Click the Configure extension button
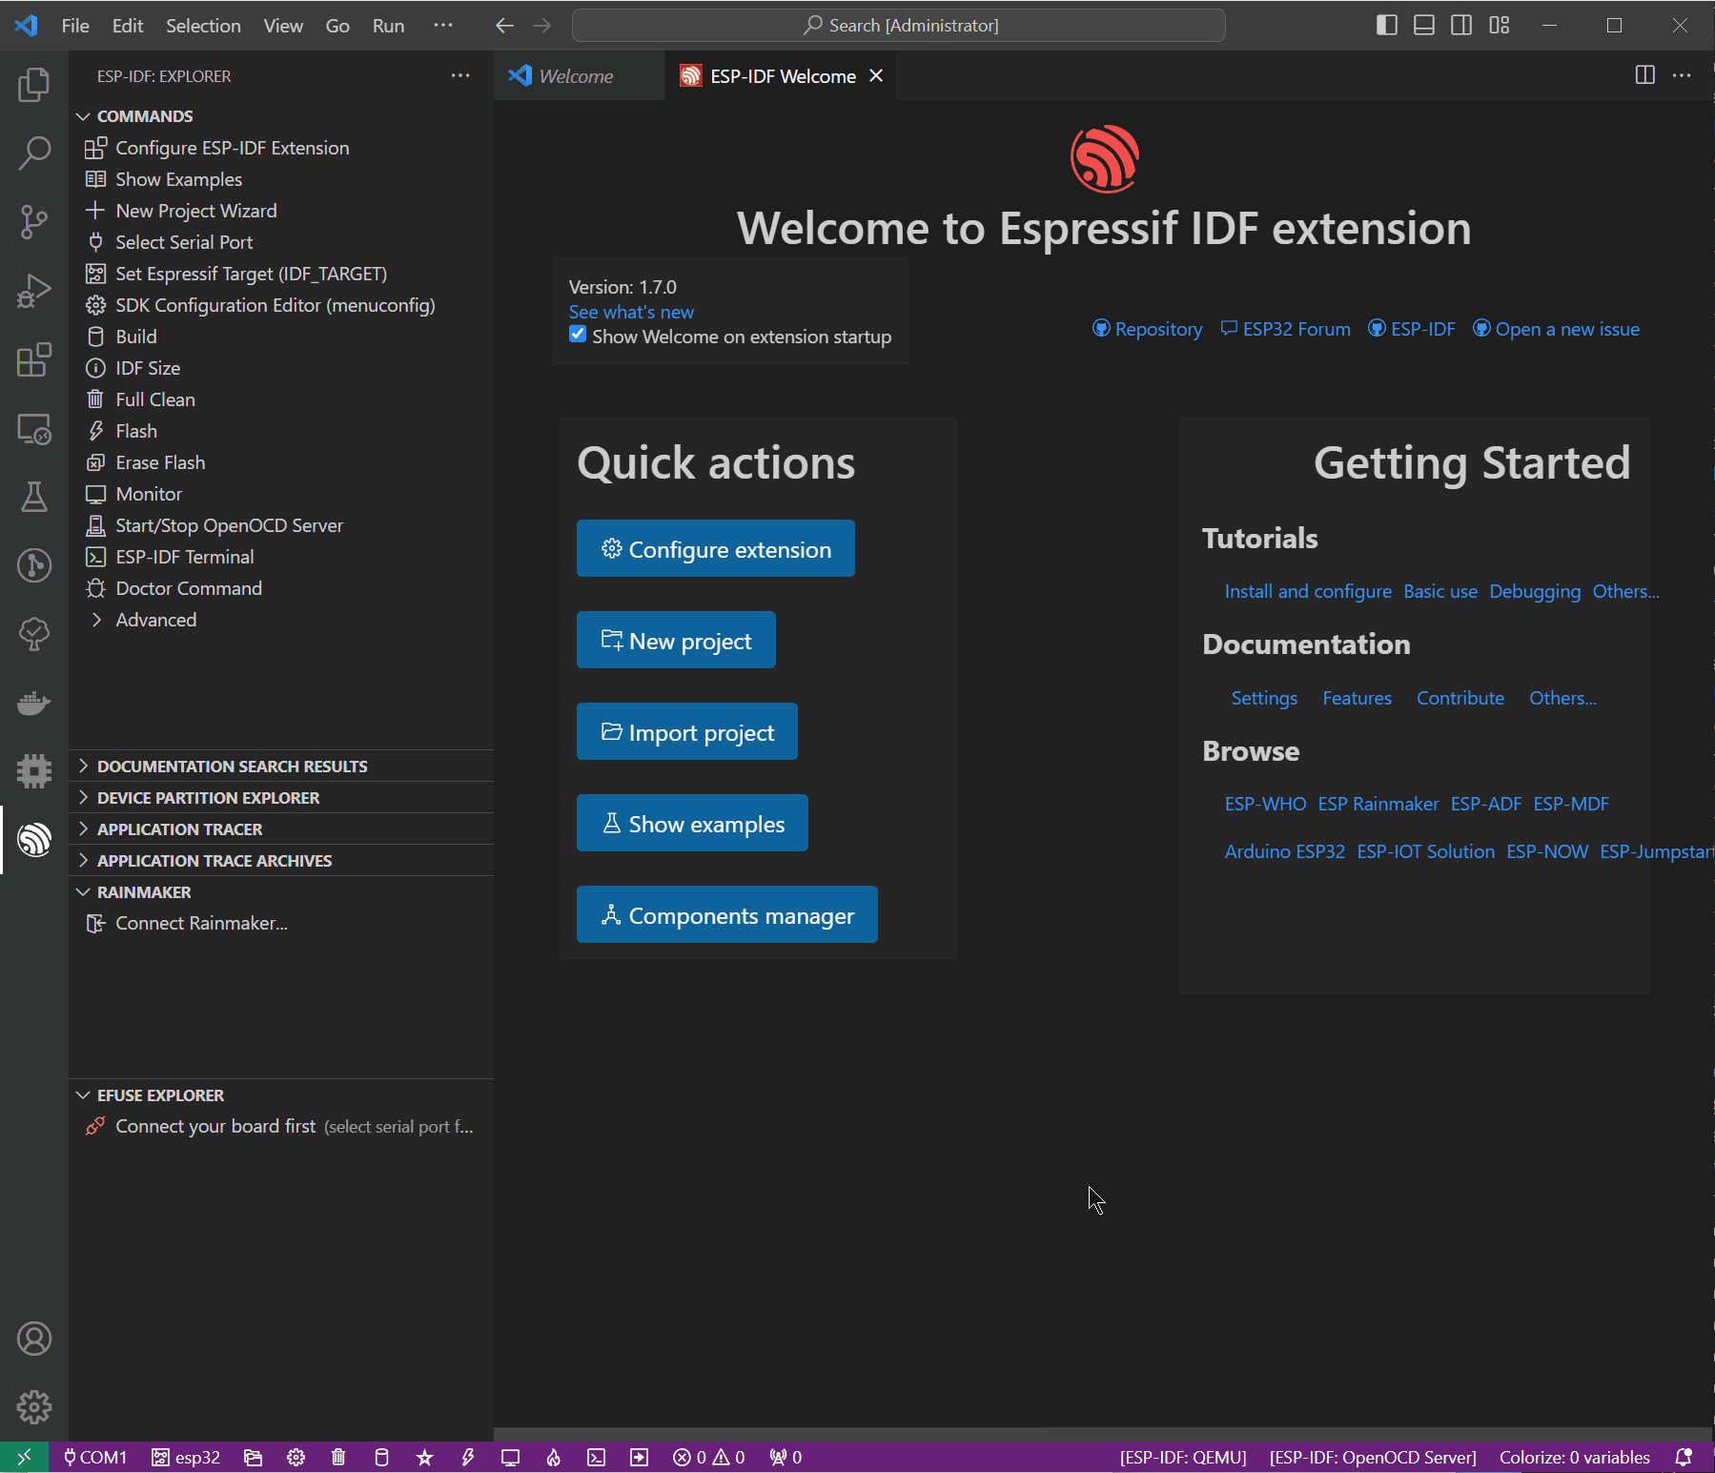 click(x=716, y=548)
